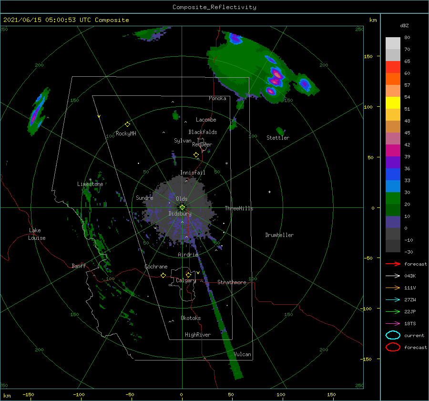
Task: Click the strong storm cell northwest of Stettler
Action: (x=276, y=78)
